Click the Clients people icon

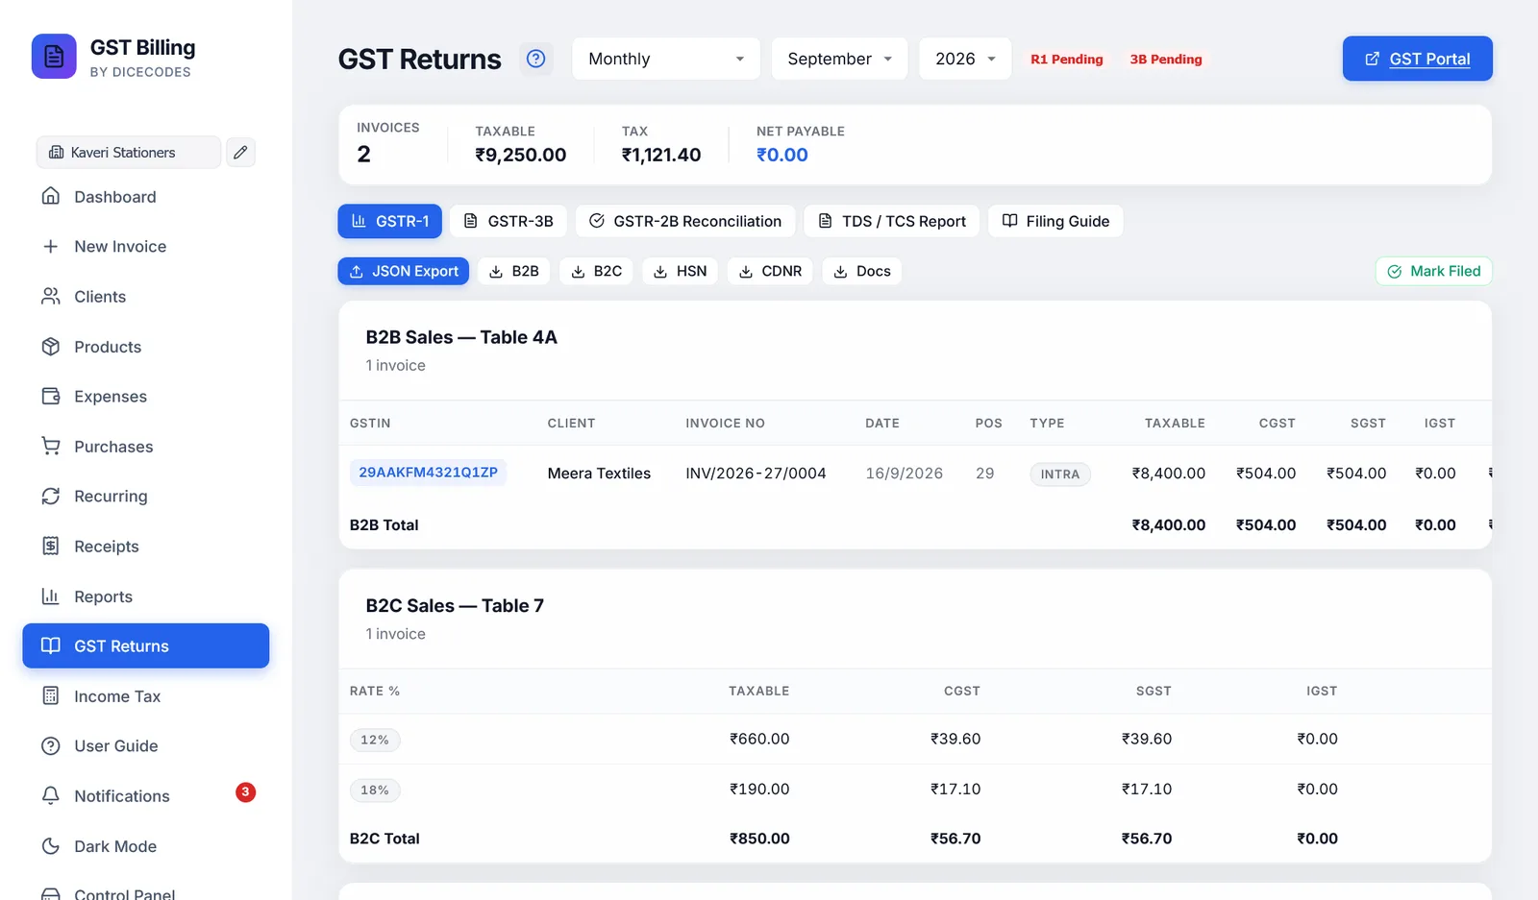[51, 296]
